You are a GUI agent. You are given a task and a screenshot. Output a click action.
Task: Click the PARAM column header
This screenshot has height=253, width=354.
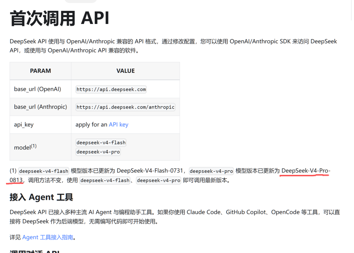[40, 71]
